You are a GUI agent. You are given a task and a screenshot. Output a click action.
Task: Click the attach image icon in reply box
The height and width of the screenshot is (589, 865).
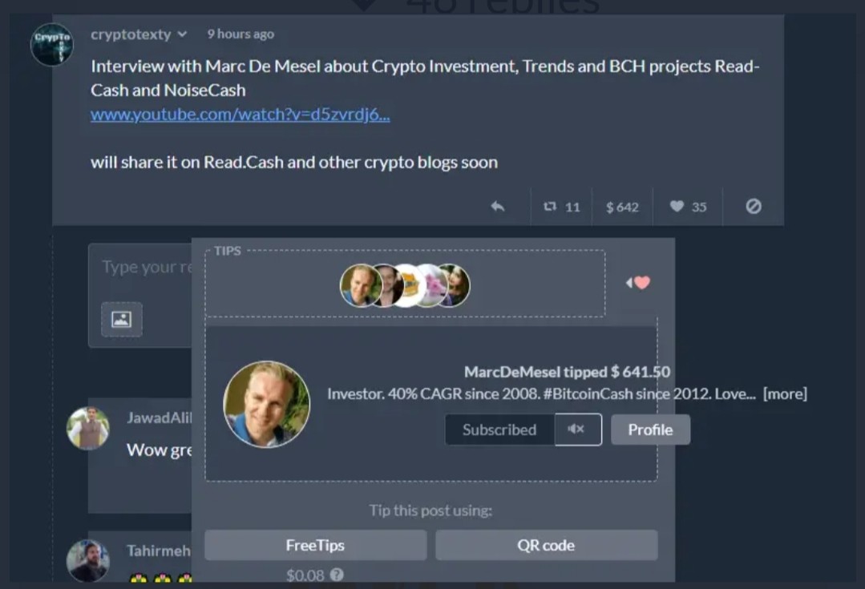click(121, 319)
